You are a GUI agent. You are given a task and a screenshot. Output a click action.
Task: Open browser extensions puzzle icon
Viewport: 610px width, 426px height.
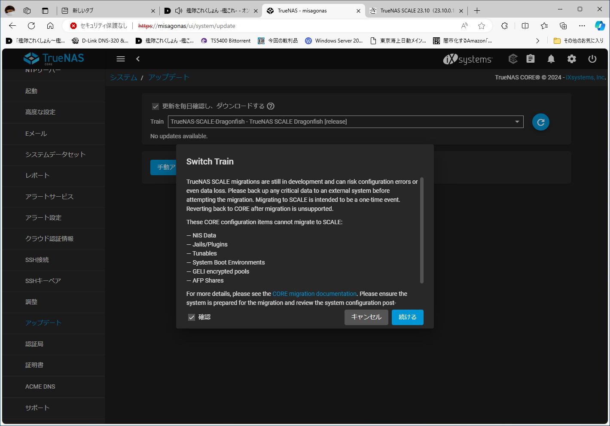505,26
